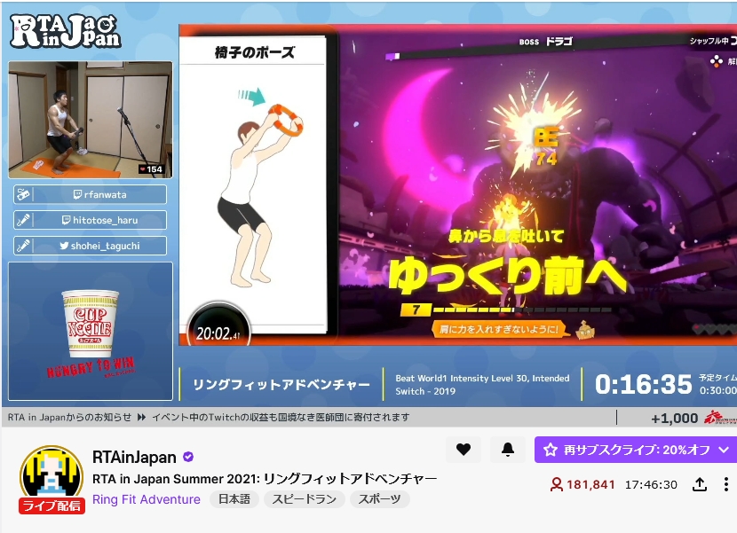This screenshot has height=533, width=737.
Task: Click the verified badge beside RTAinJapan
Action: coord(188,457)
